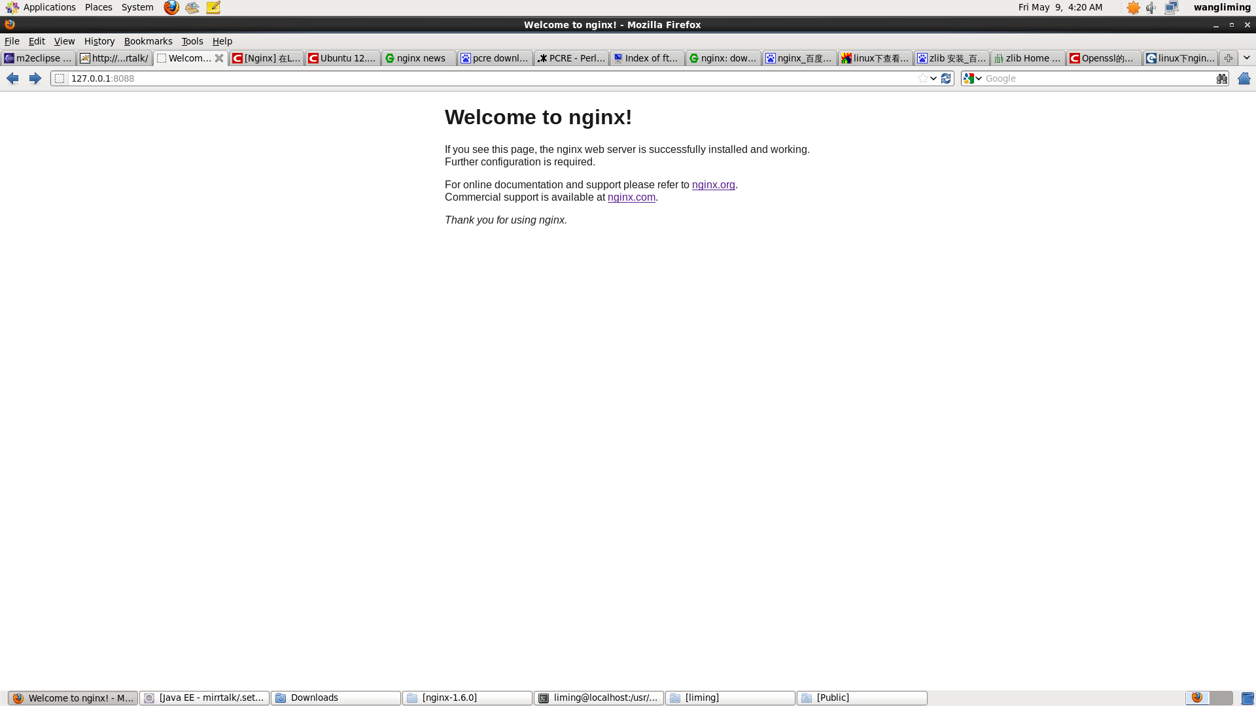Launch the notes editor panel icon
Image resolution: width=1256 pixels, height=706 pixels.
pyautogui.click(x=213, y=7)
